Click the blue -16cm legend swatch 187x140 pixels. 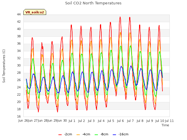114,135
